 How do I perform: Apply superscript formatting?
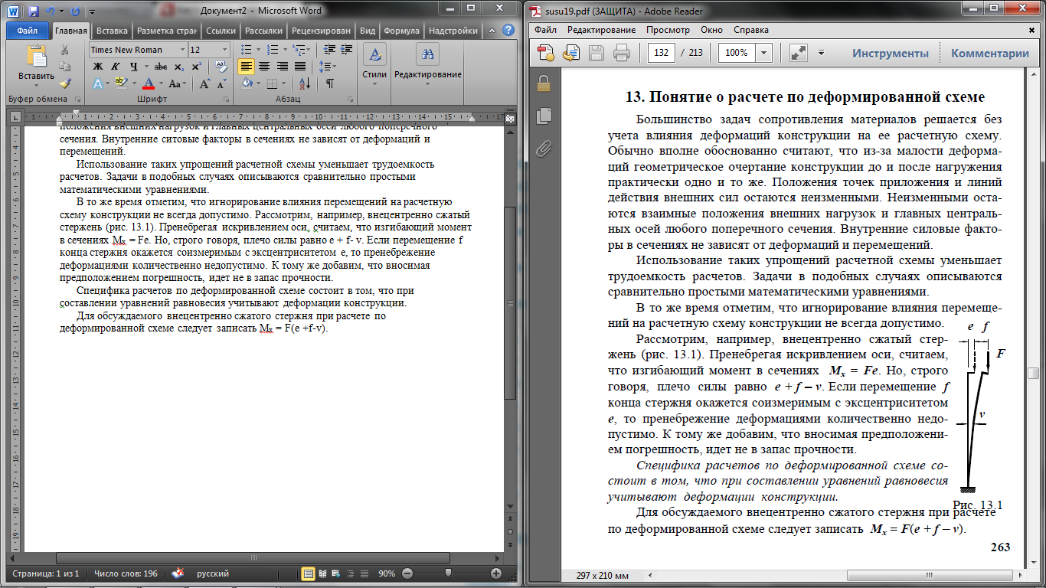196,67
